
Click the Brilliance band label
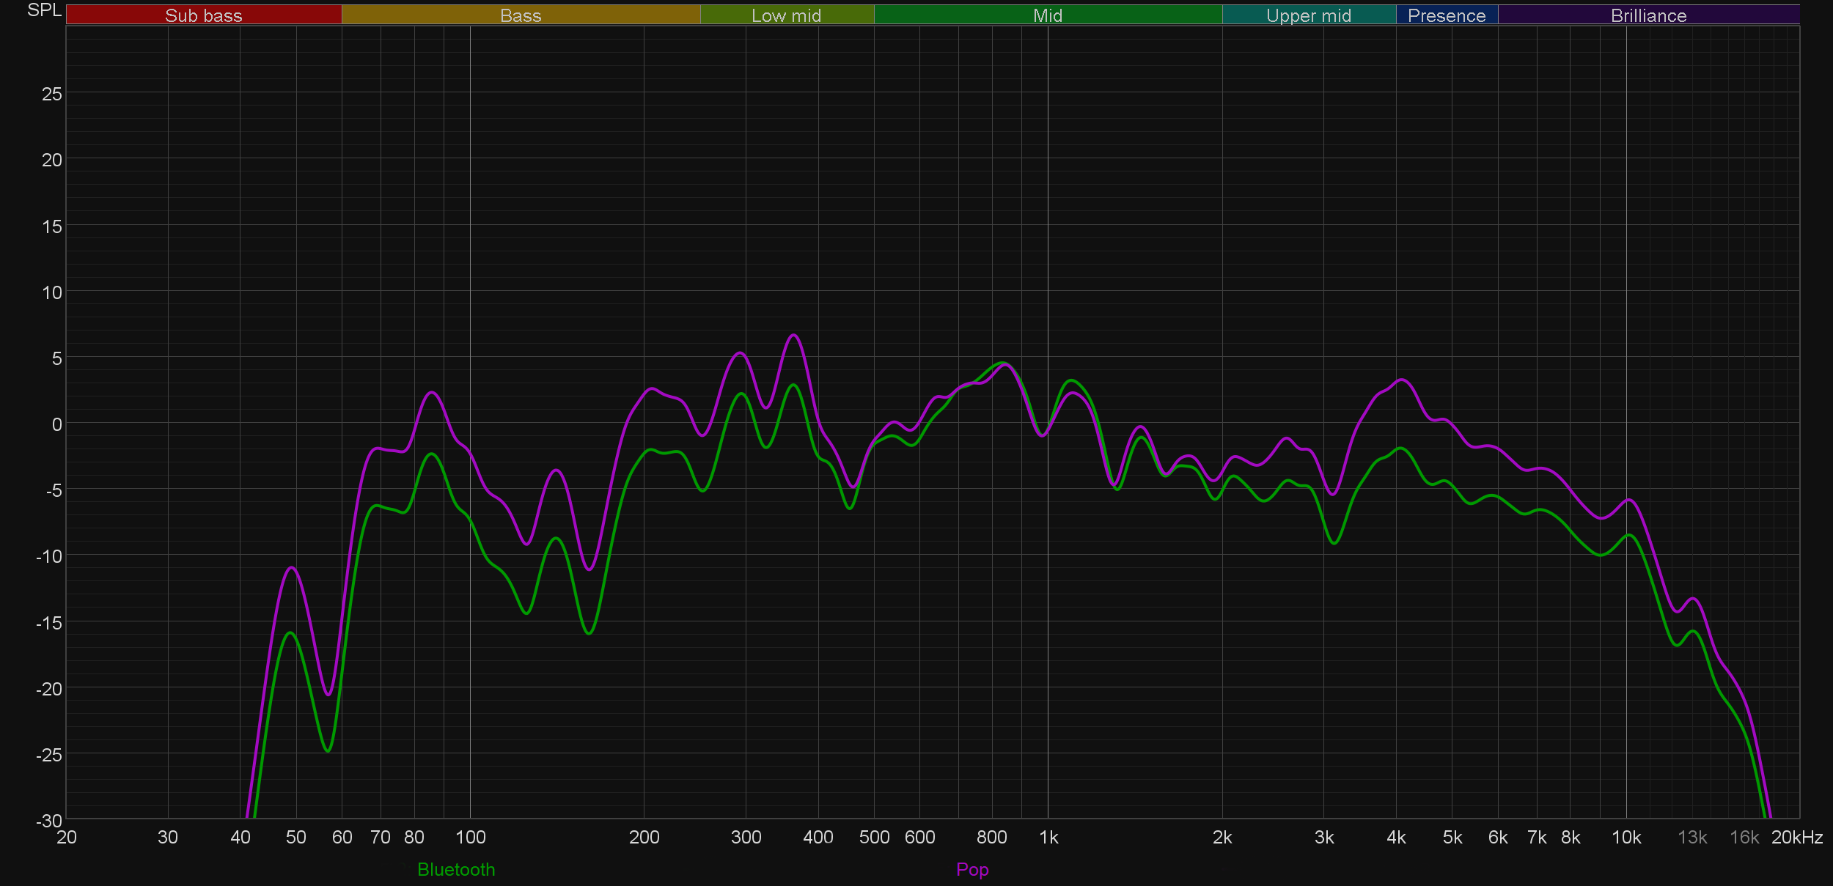tap(1648, 15)
